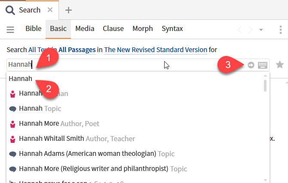Switch to the Media search tab

coord(85,29)
